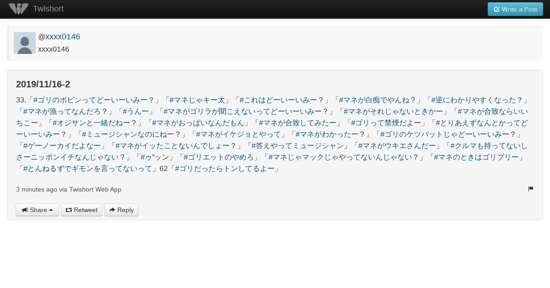
Task: Open hashtag #マネのときはゴリブリー
Action: pos(476,157)
